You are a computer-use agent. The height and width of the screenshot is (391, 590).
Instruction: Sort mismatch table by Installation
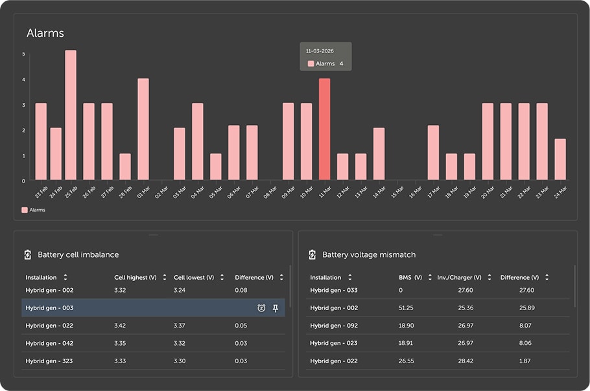tap(350, 277)
